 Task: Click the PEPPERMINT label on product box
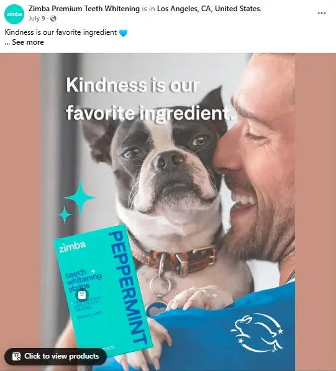[129, 287]
